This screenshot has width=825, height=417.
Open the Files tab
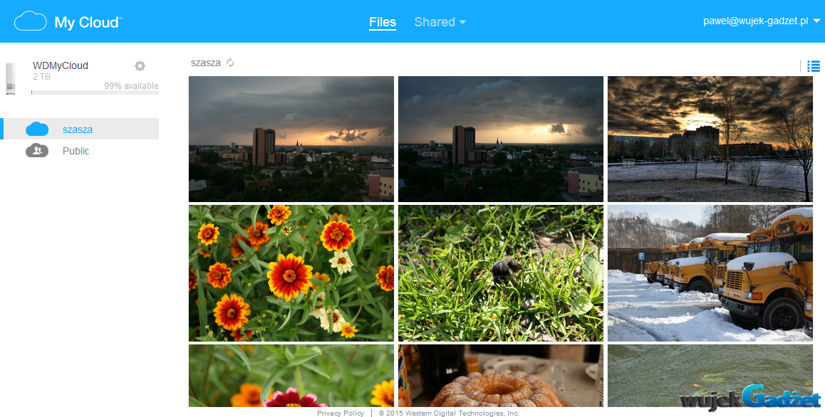[x=383, y=22]
